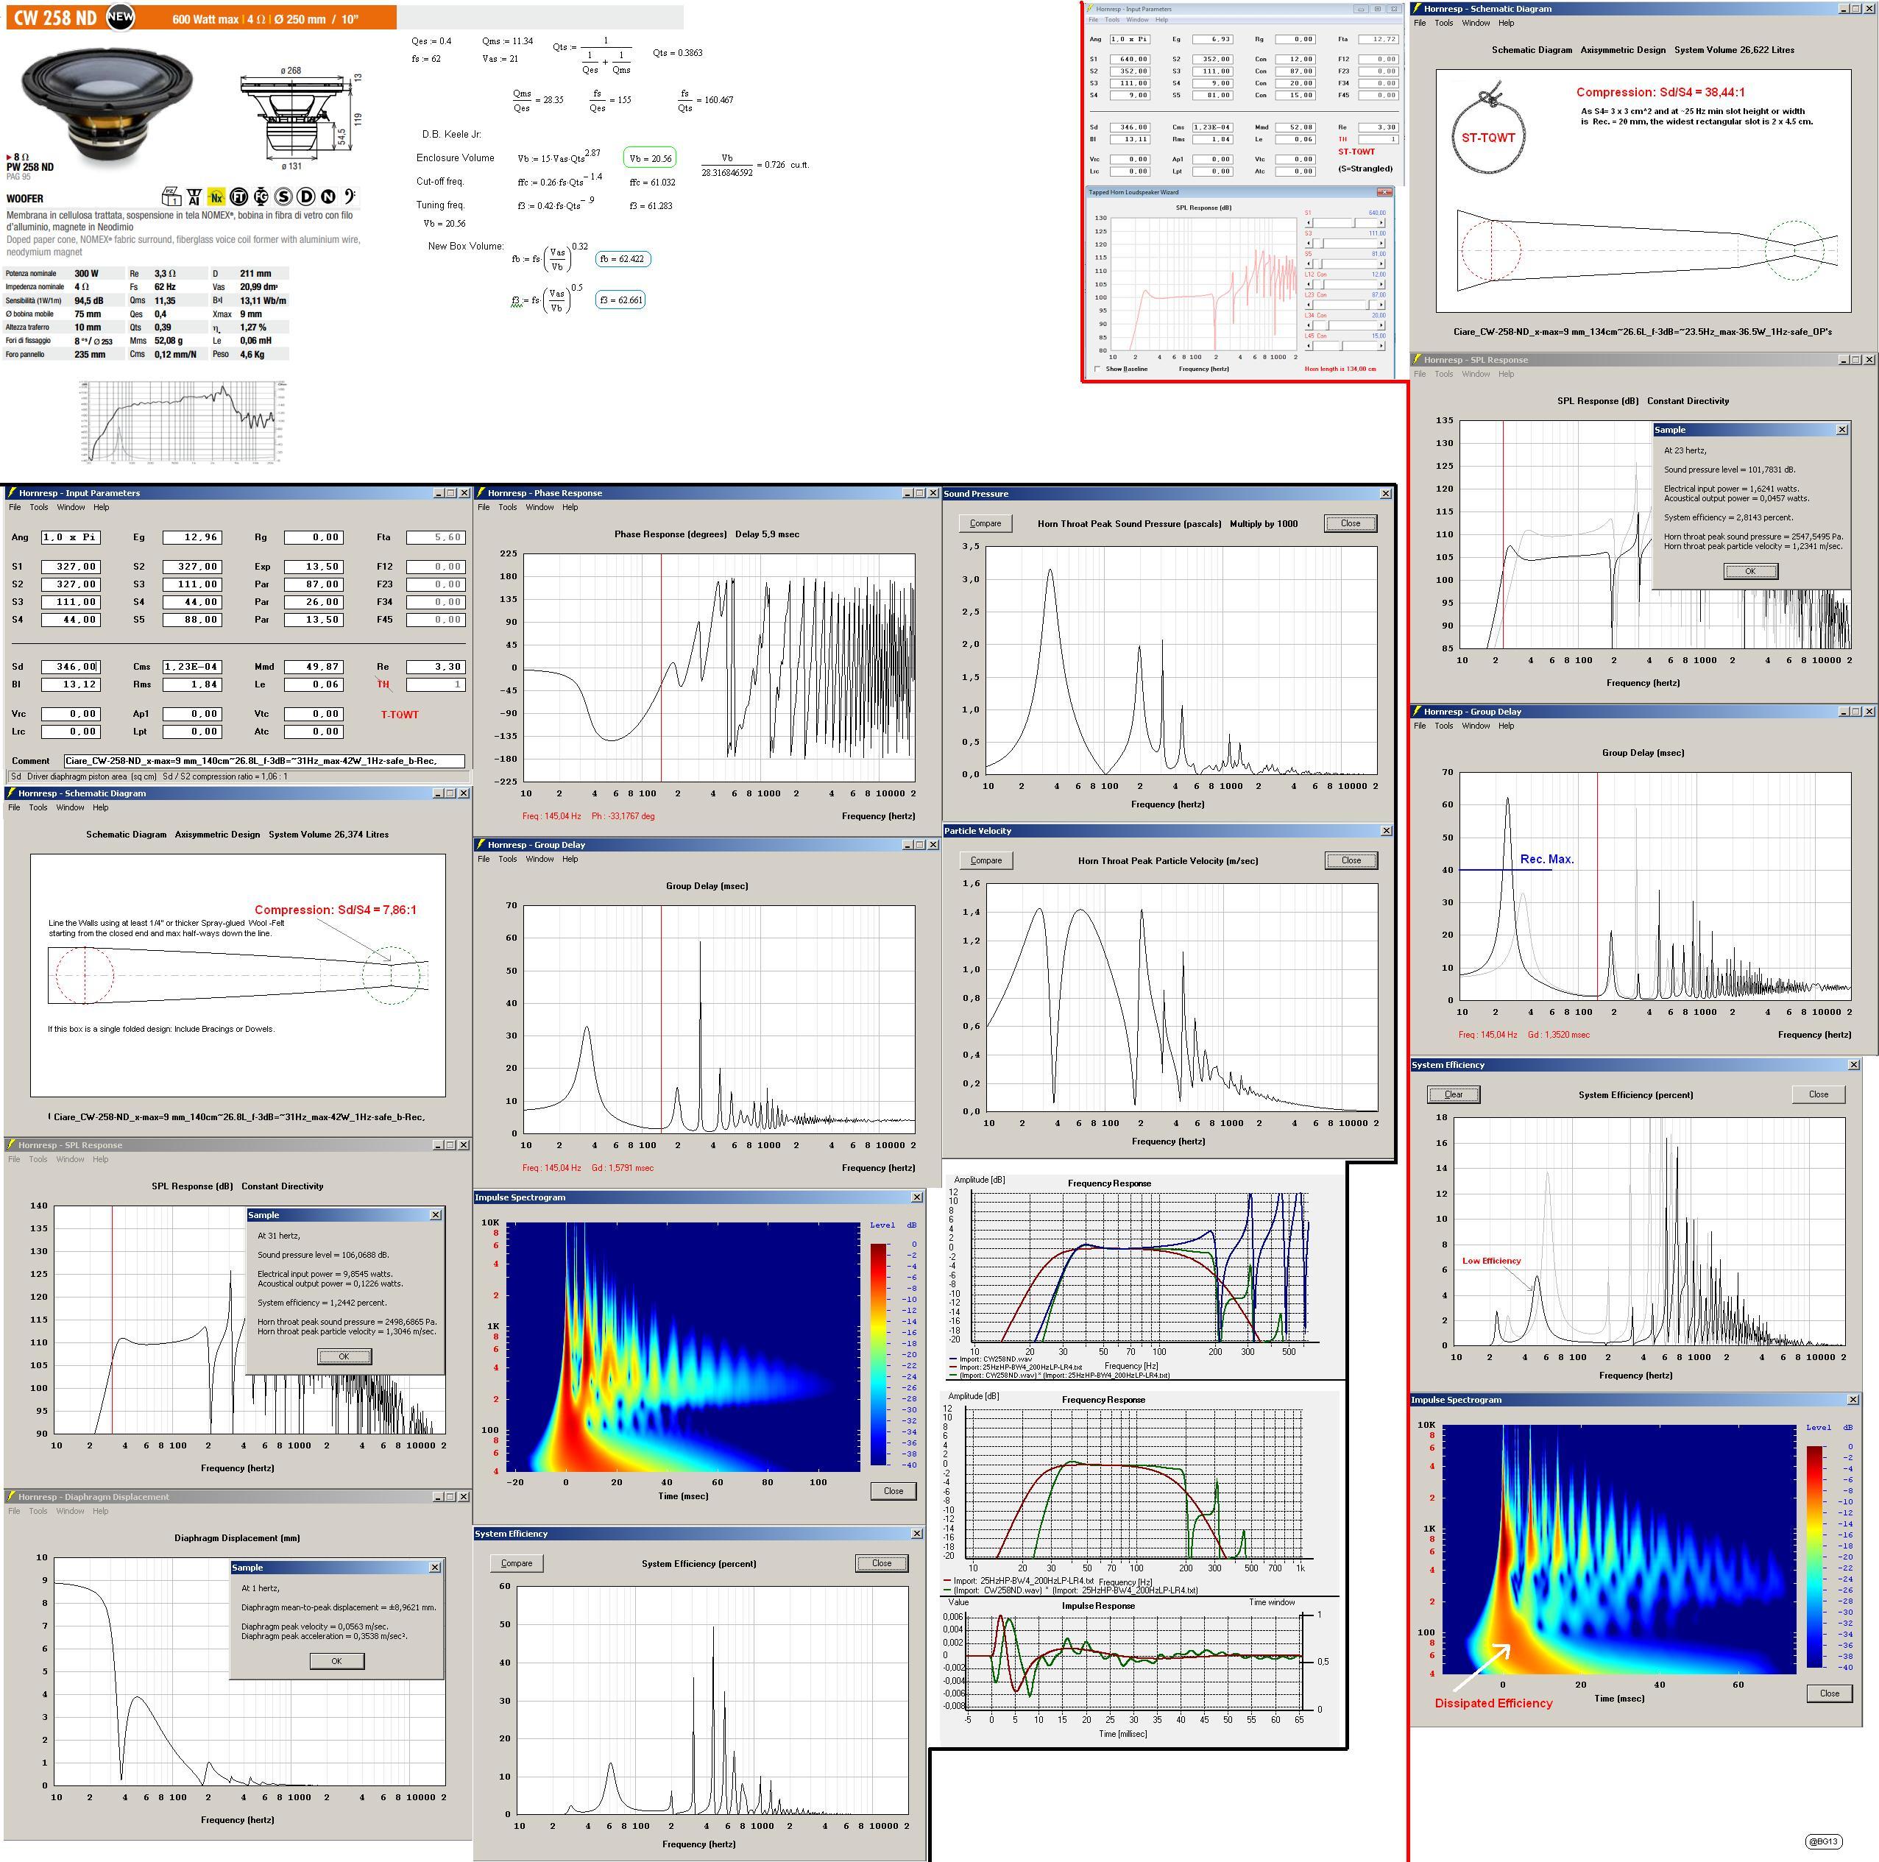Open Window menu in left Schematic Diagram window
Viewport: 1879px width, 1862px height.
click(x=70, y=807)
